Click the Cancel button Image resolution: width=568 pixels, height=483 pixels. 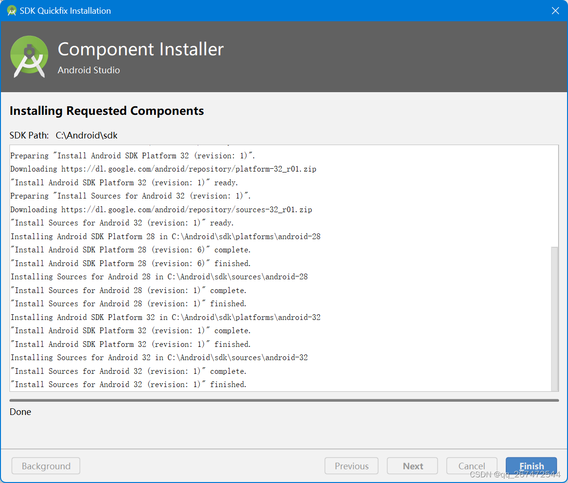(472, 466)
